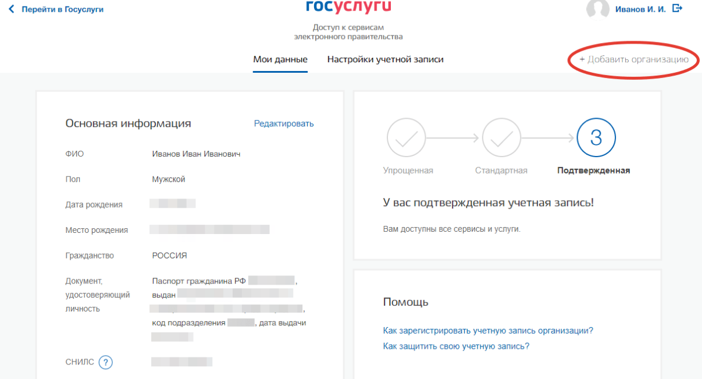The height and width of the screenshot is (379, 702).
Task: Click Добавить организацию button
Action: [x=634, y=59]
